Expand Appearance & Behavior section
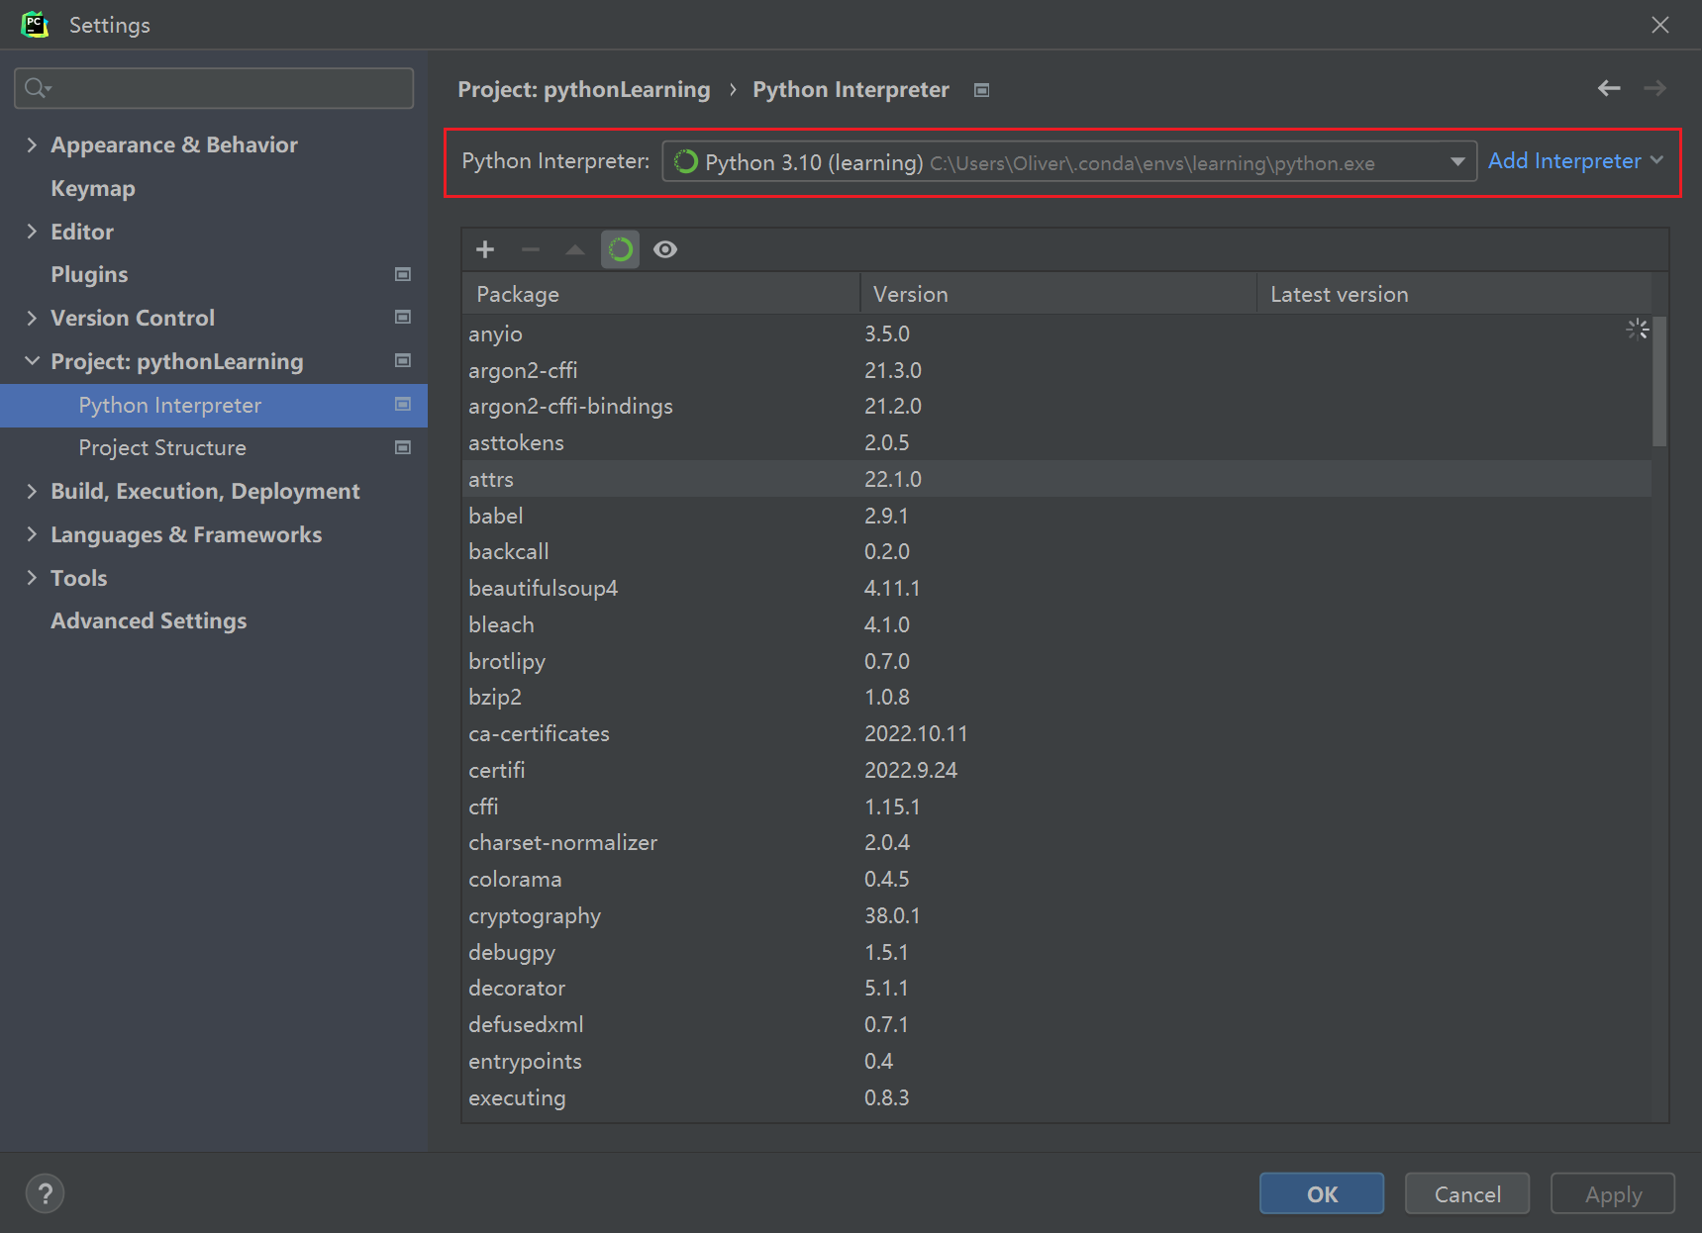This screenshot has height=1233, width=1702. click(x=32, y=144)
